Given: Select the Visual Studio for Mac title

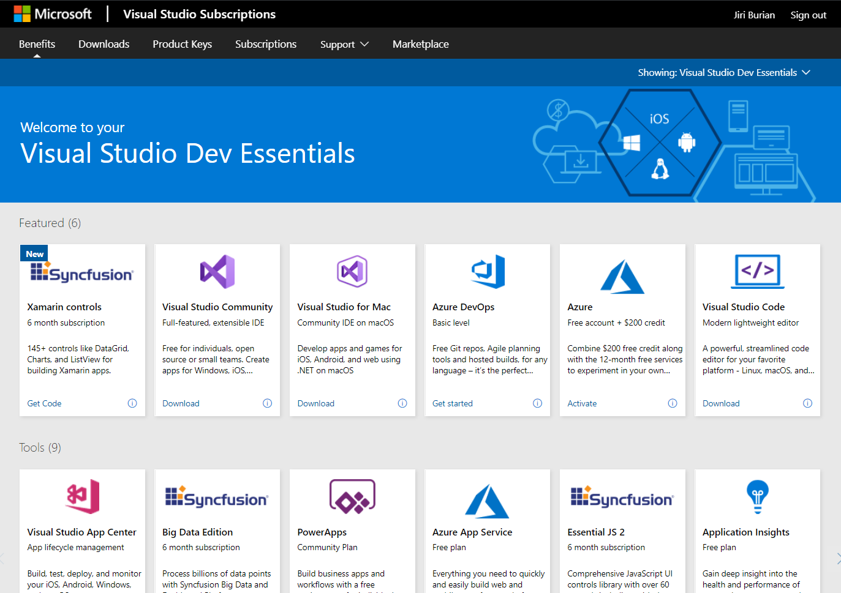Looking at the screenshot, I should [344, 307].
